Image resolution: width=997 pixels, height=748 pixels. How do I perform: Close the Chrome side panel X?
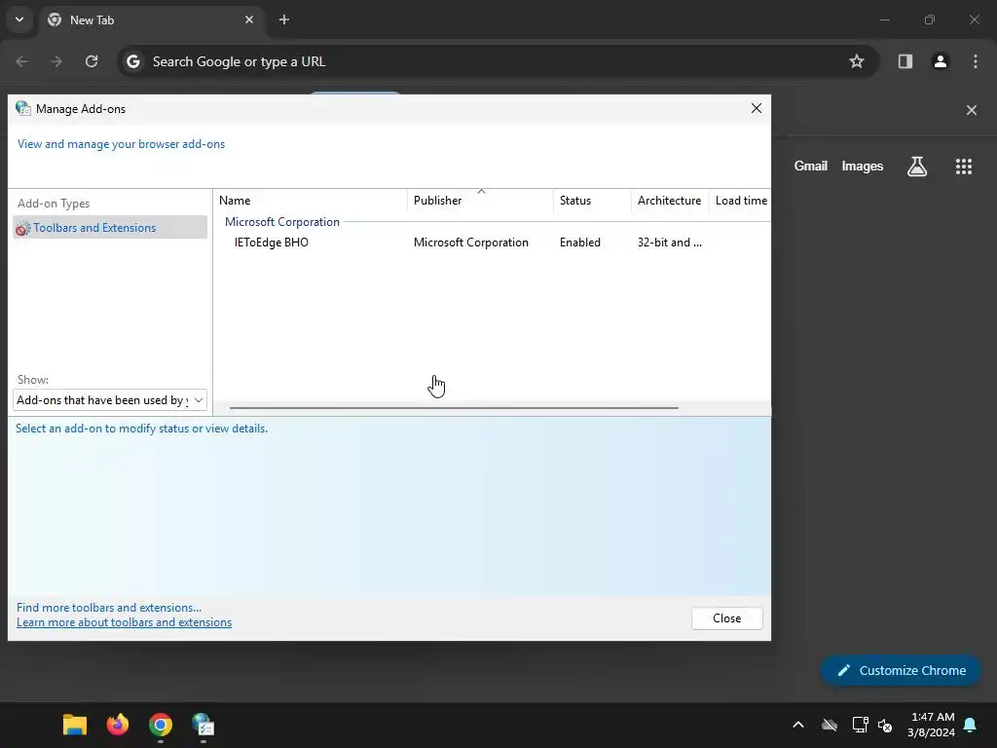(x=972, y=110)
